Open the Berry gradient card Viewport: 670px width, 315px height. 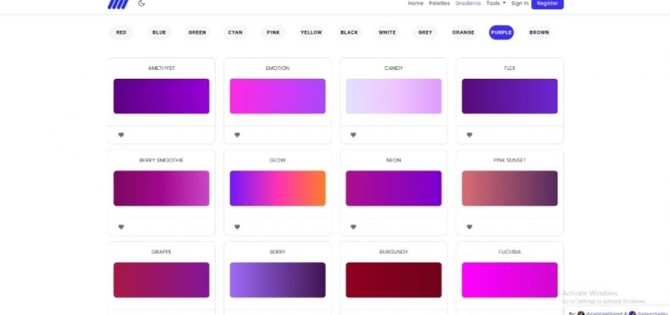point(277,280)
